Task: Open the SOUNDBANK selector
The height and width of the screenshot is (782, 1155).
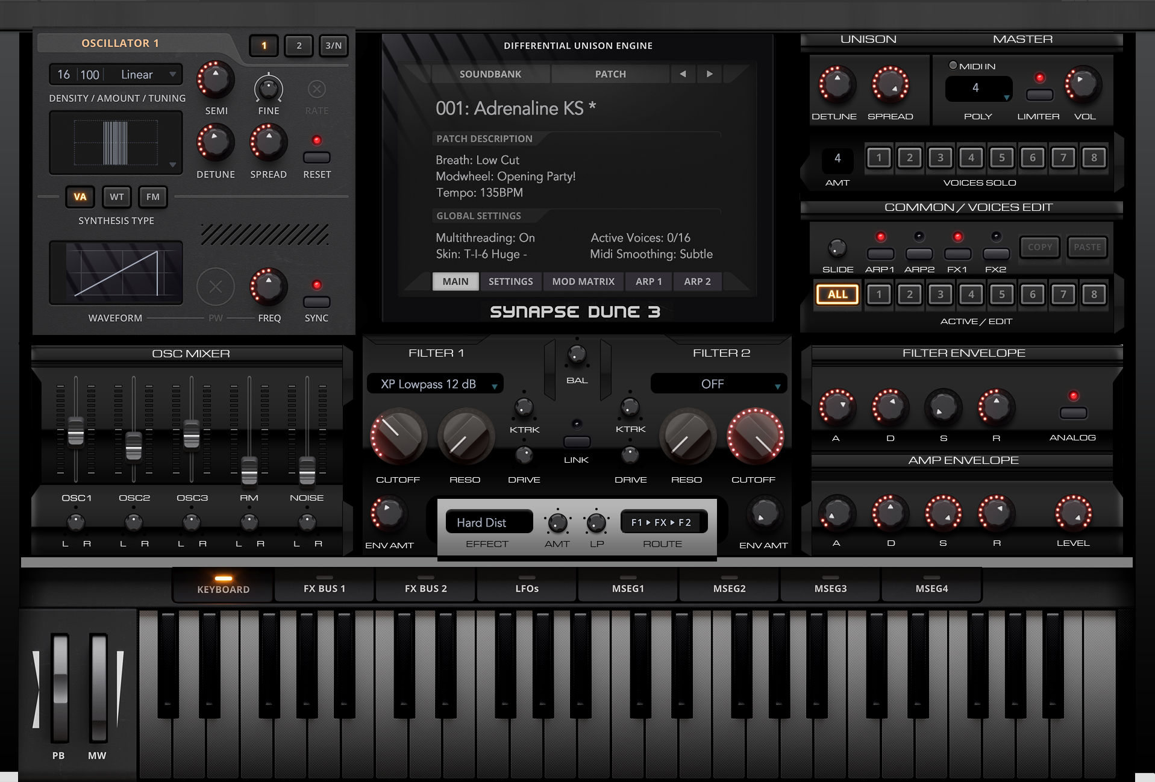Action: (490, 74)
